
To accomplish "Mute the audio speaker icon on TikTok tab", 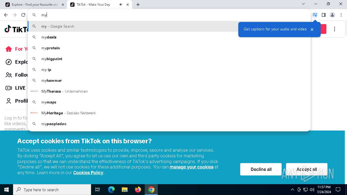I will click(121, 5).
